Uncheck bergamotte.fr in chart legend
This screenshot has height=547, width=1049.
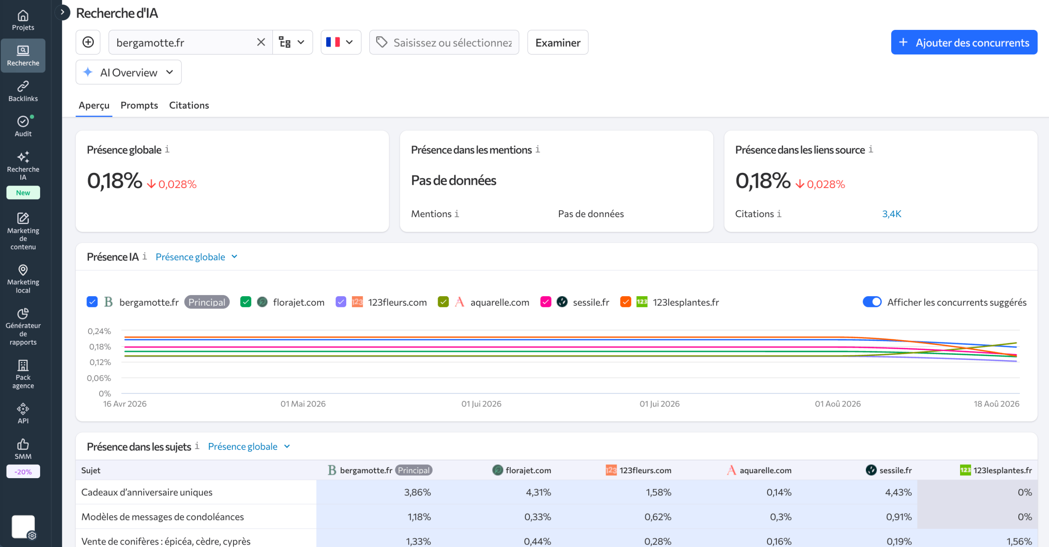coord(92,302)
